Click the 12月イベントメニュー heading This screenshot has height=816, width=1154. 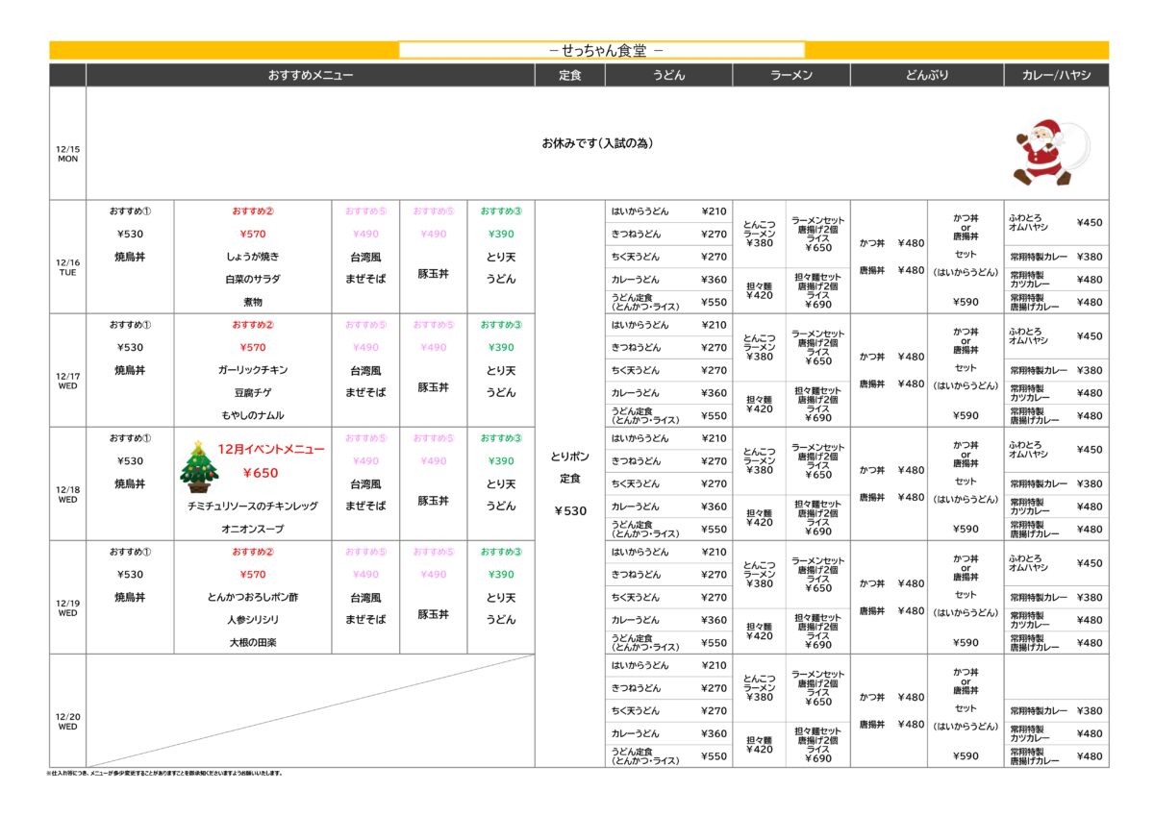271,449
